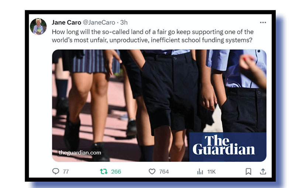Like the tweet with the heart icon
The width and height of the screenshot is (293, 188).
[152, 171]
